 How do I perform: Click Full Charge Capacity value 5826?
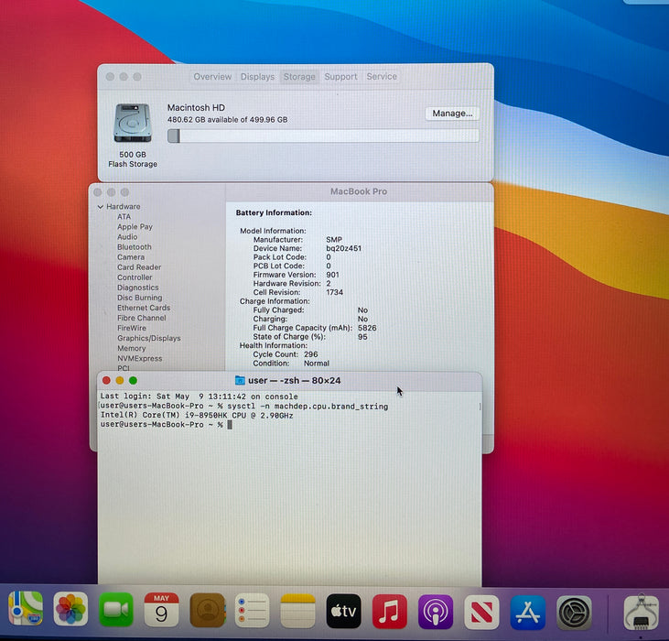[x=367, y=328]
